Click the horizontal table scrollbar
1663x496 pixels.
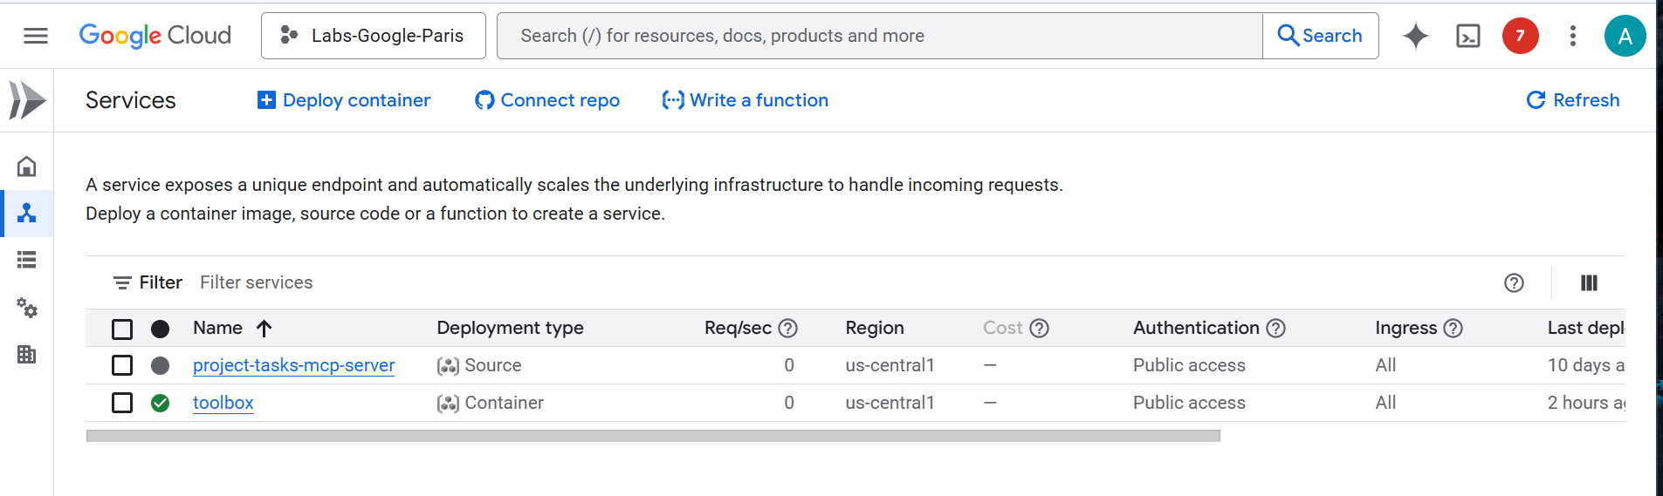pos(653,436)
